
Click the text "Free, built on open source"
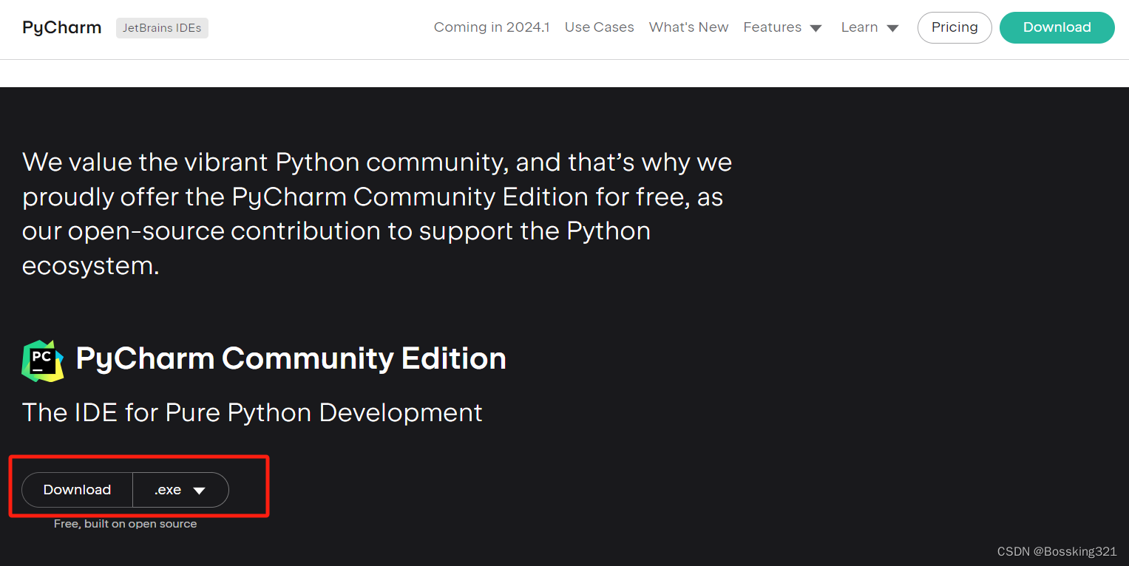125,524
